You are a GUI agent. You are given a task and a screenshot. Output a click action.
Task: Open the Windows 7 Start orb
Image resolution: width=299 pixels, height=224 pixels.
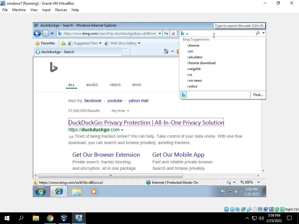[x=41, y=191]
